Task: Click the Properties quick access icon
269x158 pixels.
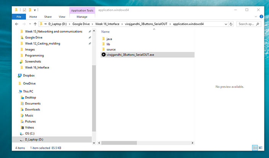Action: click(x=24, y=10)
